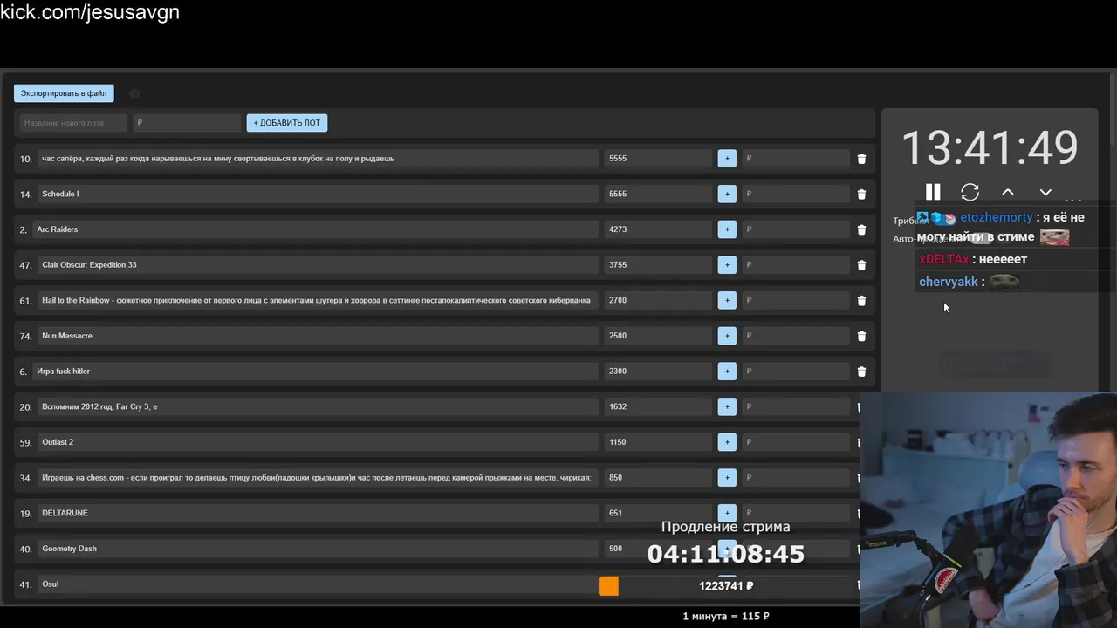Add amount to Nun Massacre lot
1117x628 pixels.
point(727,336)
